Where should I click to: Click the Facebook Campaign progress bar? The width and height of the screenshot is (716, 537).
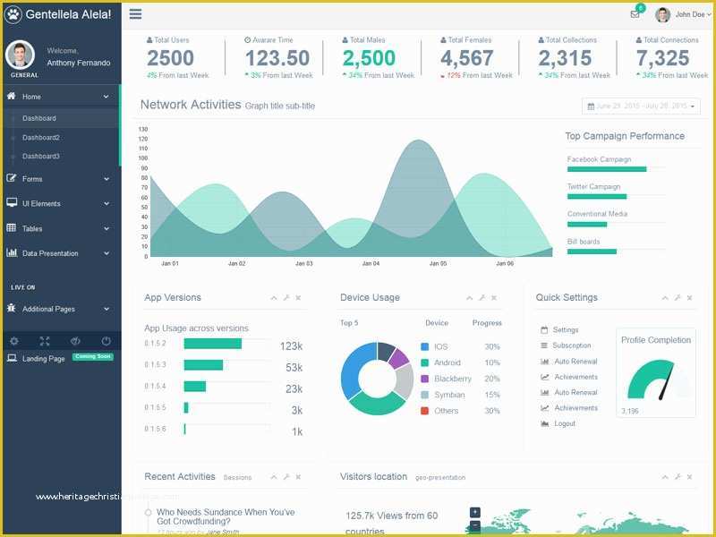pyautogui.click(x=607, y=169)
